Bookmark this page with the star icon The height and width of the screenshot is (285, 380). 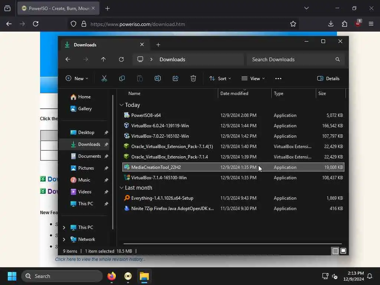[293, 24]
